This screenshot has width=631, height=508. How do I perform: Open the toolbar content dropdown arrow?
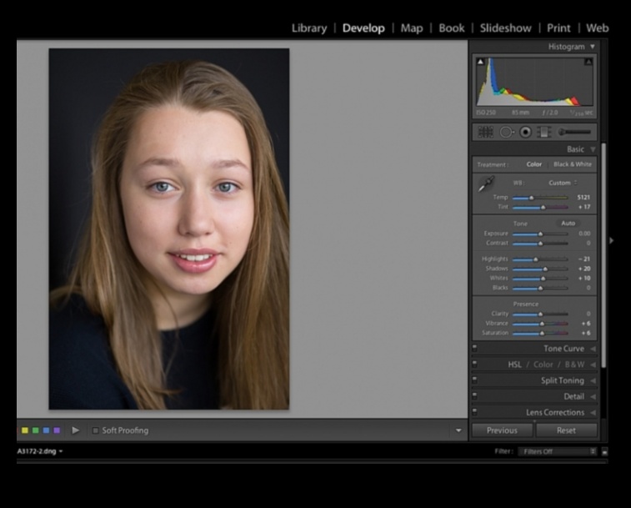coord(458,430)
